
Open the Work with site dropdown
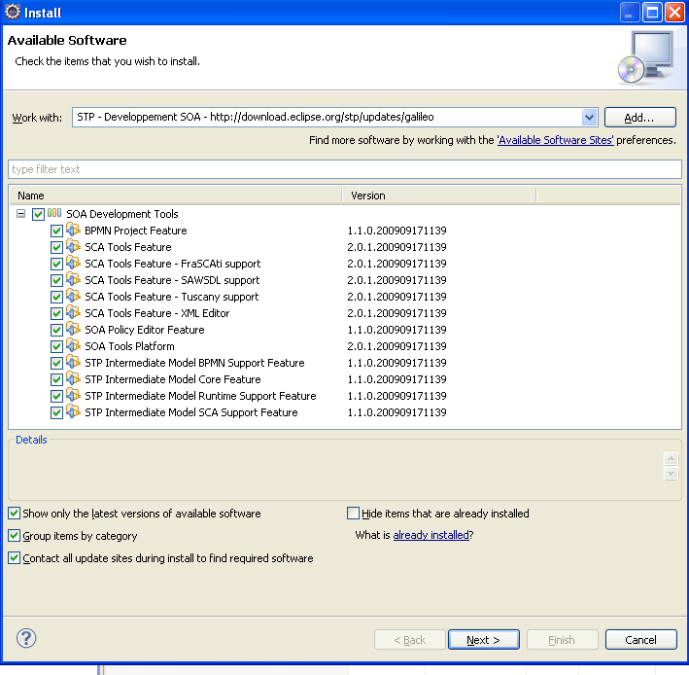(589, 118)
